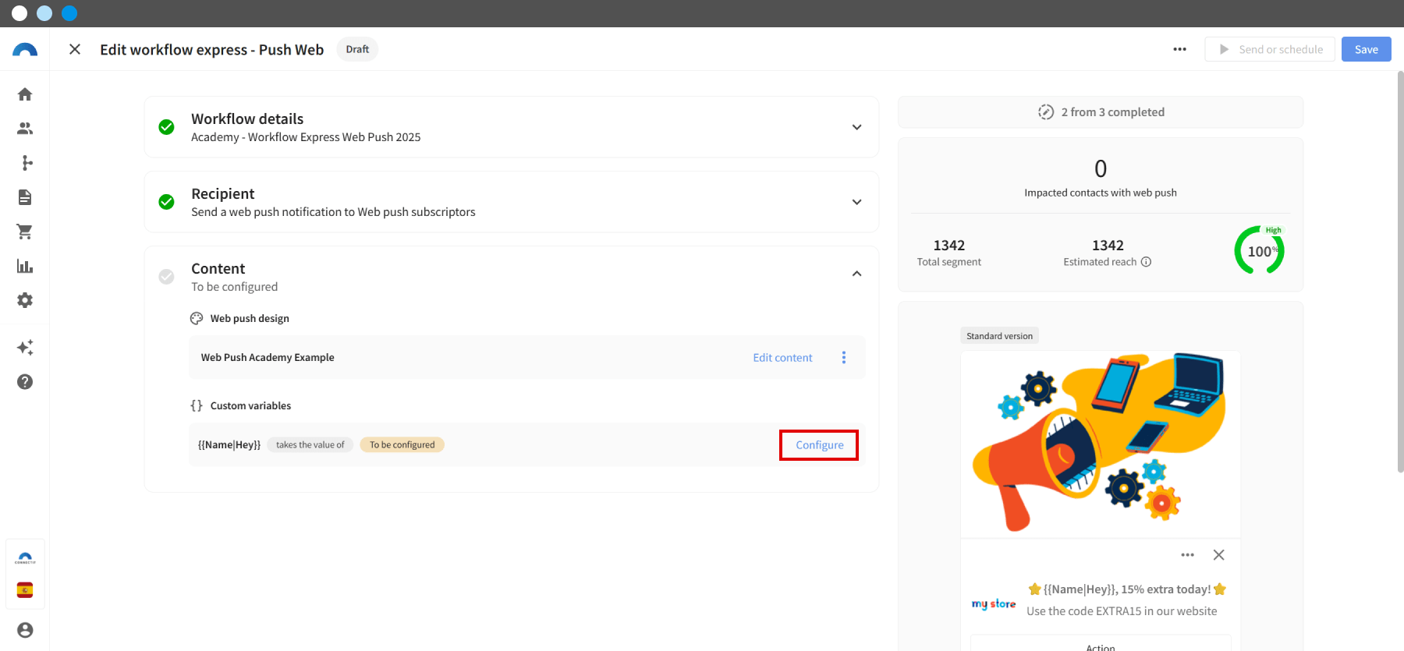The image size is (1404, 651).
Task: Click the Custom variables label
Action: point(250,405)
